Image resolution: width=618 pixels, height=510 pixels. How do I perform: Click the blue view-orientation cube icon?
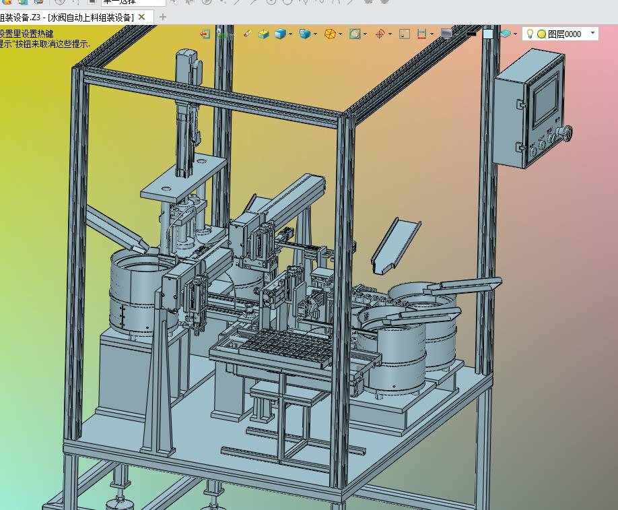pos(305,34)
